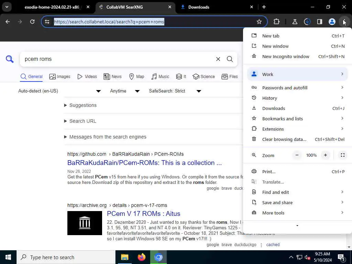Close the Chrome three-dot menu button

(344, 22)
